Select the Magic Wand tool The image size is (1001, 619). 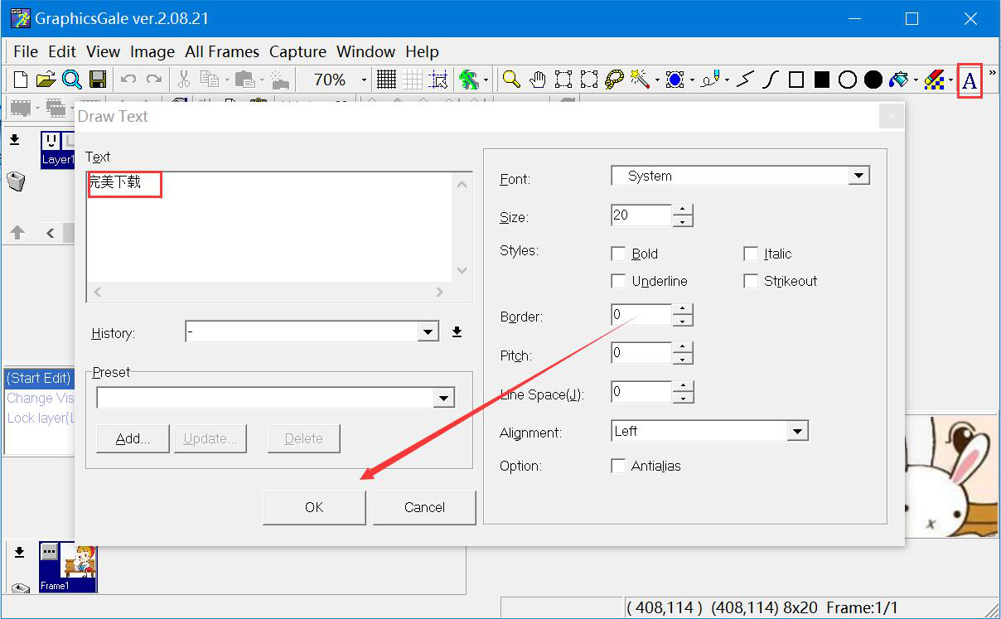(640, 80)
